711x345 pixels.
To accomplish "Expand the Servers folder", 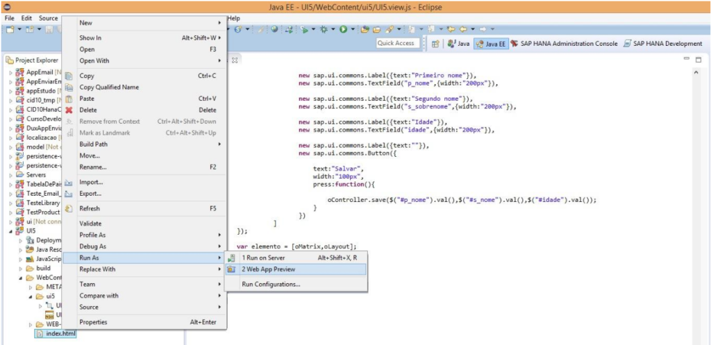I will (x=10, y=175).
